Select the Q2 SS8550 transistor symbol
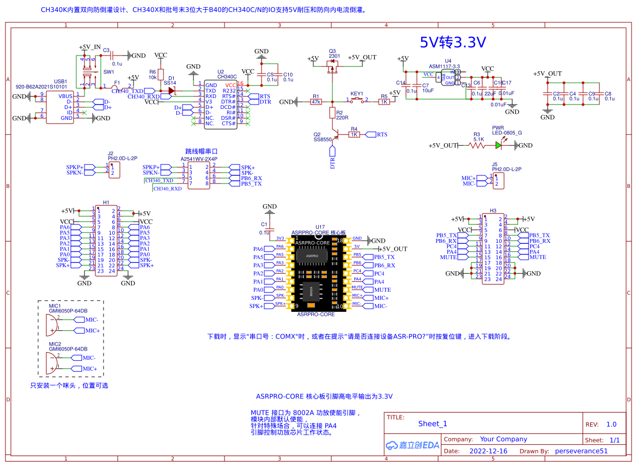This screenshot has width=637, height=467. (x=335, y=134)
